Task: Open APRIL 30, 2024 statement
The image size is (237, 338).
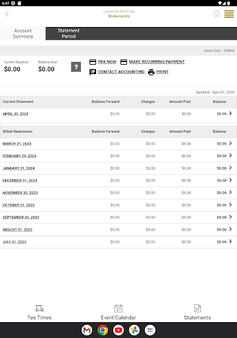Action: click(15, 114)
